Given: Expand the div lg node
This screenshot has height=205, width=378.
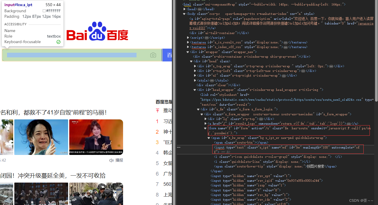Looking at the screenshot, I should pos(206,119).
